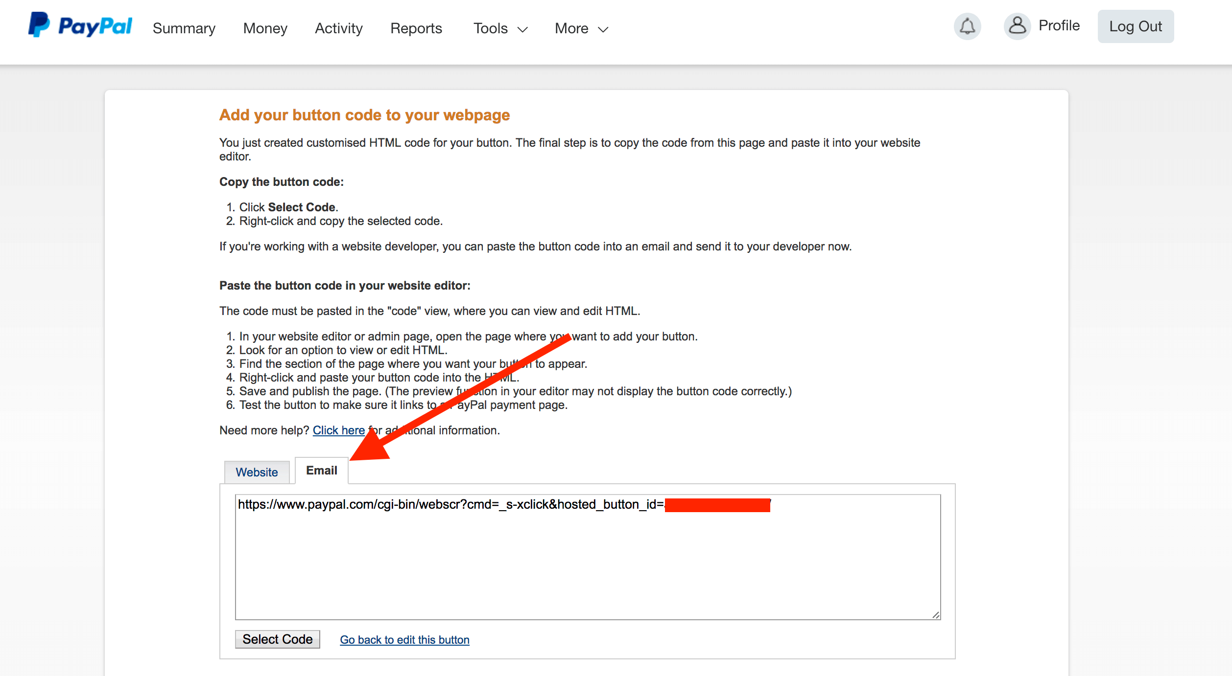Switch to the Website tab

click(x=257, y=472)
